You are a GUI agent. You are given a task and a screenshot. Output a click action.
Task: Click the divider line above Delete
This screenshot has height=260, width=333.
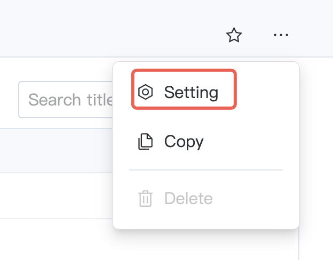(205, 170)
